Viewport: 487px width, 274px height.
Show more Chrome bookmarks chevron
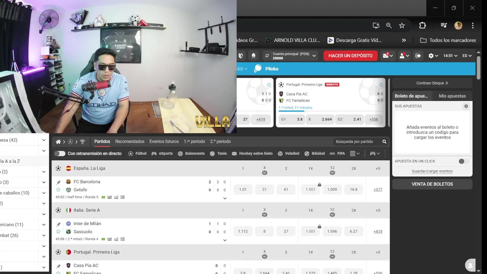(x=404, y=40)
